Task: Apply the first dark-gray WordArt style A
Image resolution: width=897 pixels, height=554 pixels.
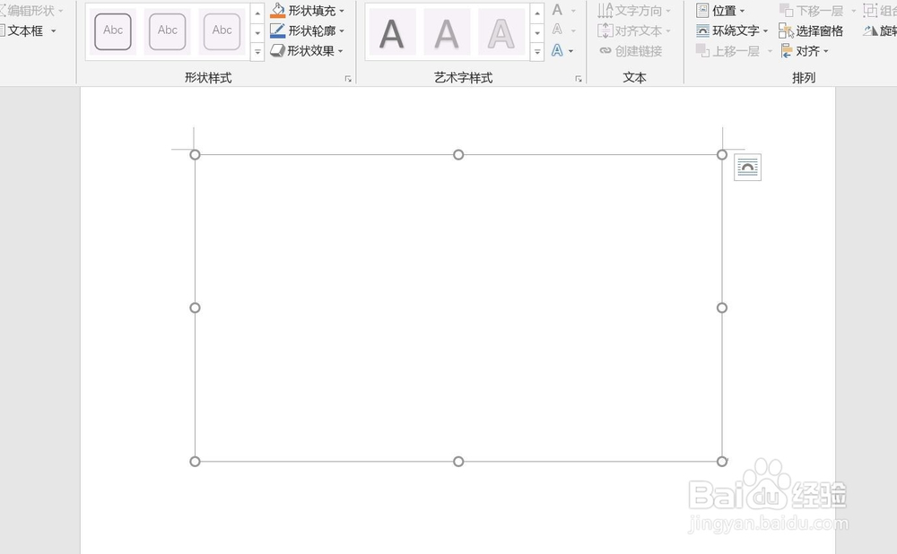Action: click(x=392, y=32)
